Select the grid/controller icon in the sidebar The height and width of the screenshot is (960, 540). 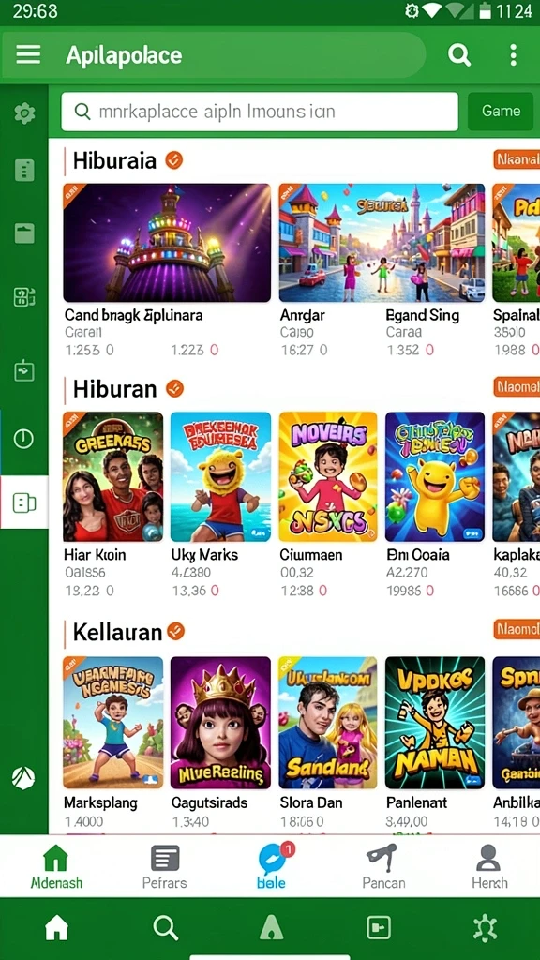point(24,297)
